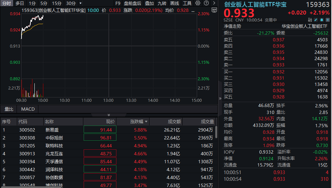332x188 pixels.
Task: Toggle the MACD indicator
Action: click(28, 109)
